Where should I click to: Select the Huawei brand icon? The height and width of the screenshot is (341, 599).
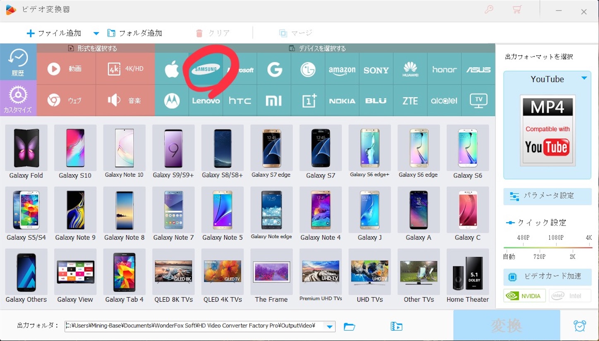(x=410, y=70)
